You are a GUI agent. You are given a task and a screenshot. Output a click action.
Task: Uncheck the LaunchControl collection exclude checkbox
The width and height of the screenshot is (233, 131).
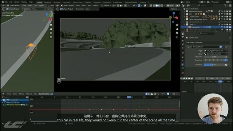220,17
